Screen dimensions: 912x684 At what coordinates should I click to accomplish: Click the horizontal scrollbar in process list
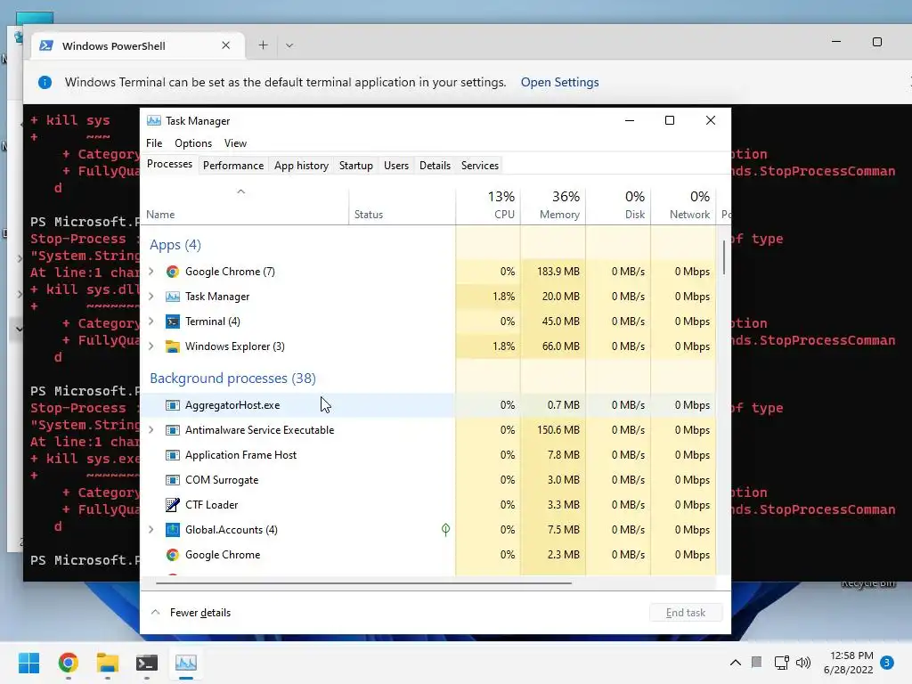[363, 582]
